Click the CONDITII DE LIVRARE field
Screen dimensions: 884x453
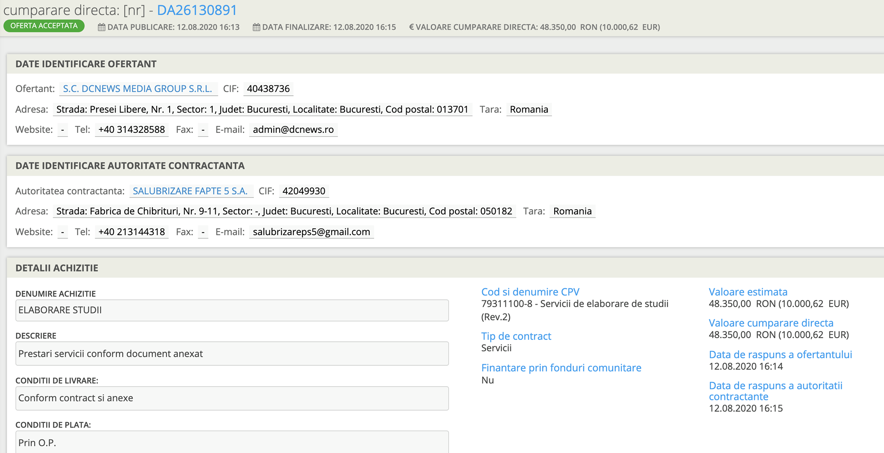pyautogui.click(x=232, y=398)
